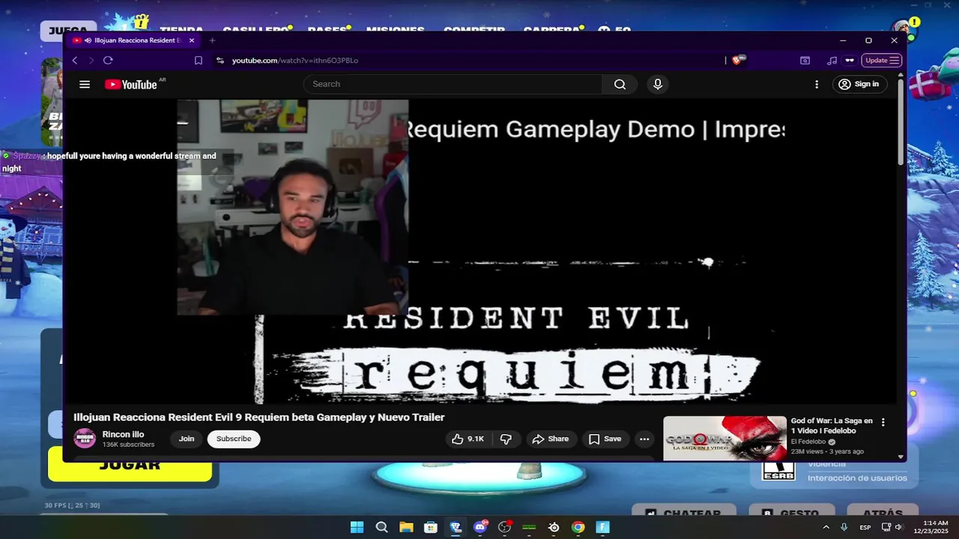Like the video with 9.1K likes
The image size is (959, 539).
(x=468, y=439)
